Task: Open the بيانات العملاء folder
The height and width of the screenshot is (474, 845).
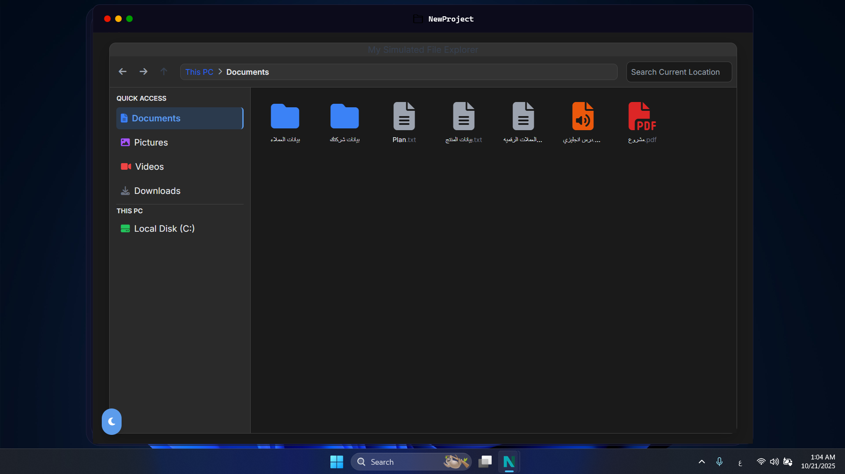Action: [x=285, y=119]
